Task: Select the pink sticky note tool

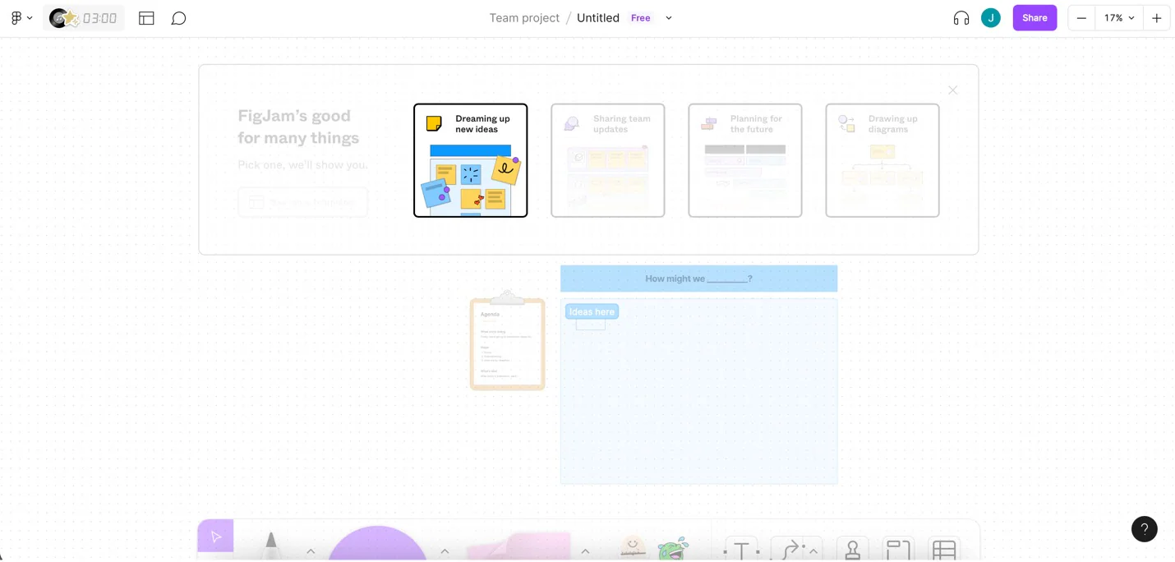Action: click(519, 546)
